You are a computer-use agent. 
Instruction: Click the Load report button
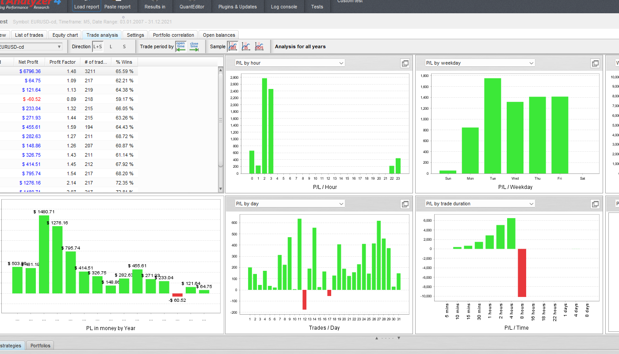coord(87,7)
